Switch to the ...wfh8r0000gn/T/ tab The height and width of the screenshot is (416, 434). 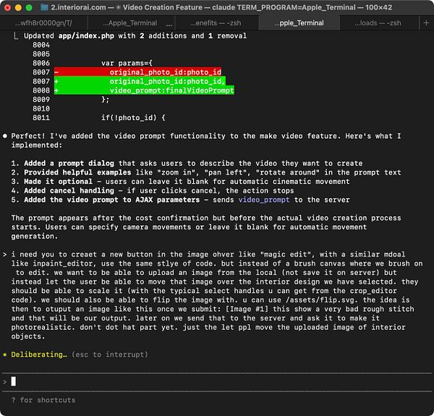(x=43, y=23)
